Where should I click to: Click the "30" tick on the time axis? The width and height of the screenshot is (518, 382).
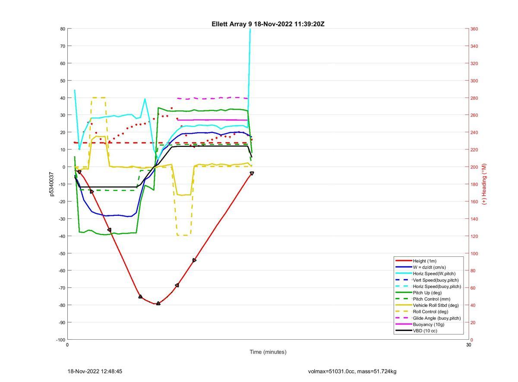tap(468, 345)
